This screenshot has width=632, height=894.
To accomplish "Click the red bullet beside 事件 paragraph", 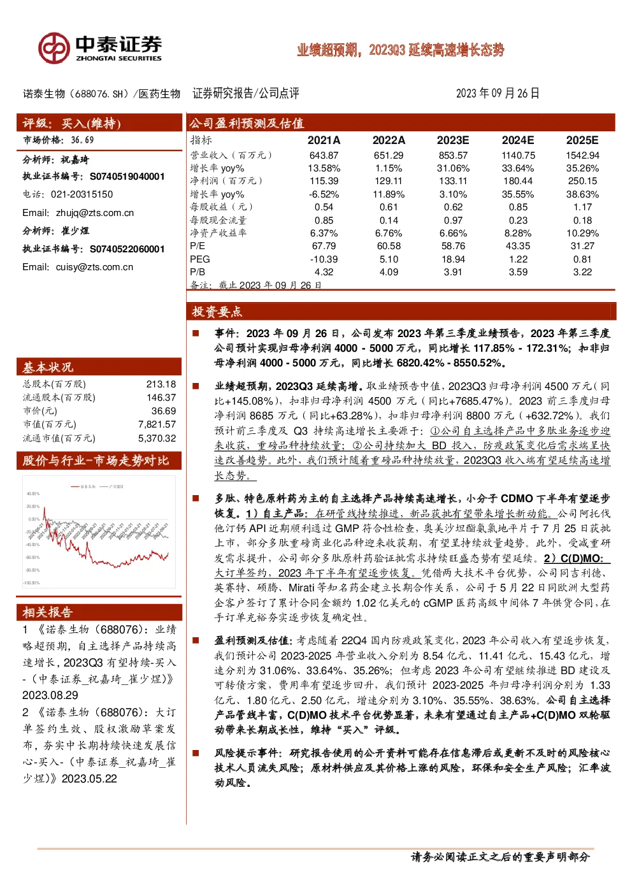I will 196,333.
